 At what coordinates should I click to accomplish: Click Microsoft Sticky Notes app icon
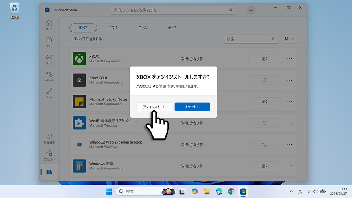[x=79, y=102]
